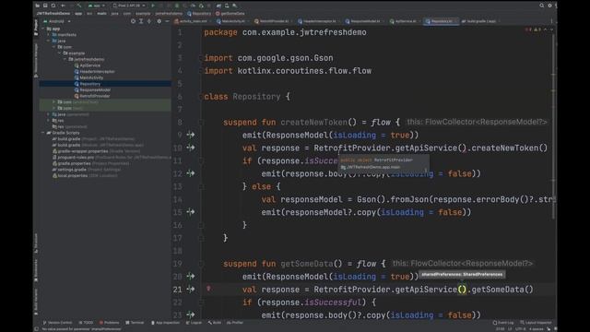Switch to build.gradle (:app) editor tab

(480, 21)
